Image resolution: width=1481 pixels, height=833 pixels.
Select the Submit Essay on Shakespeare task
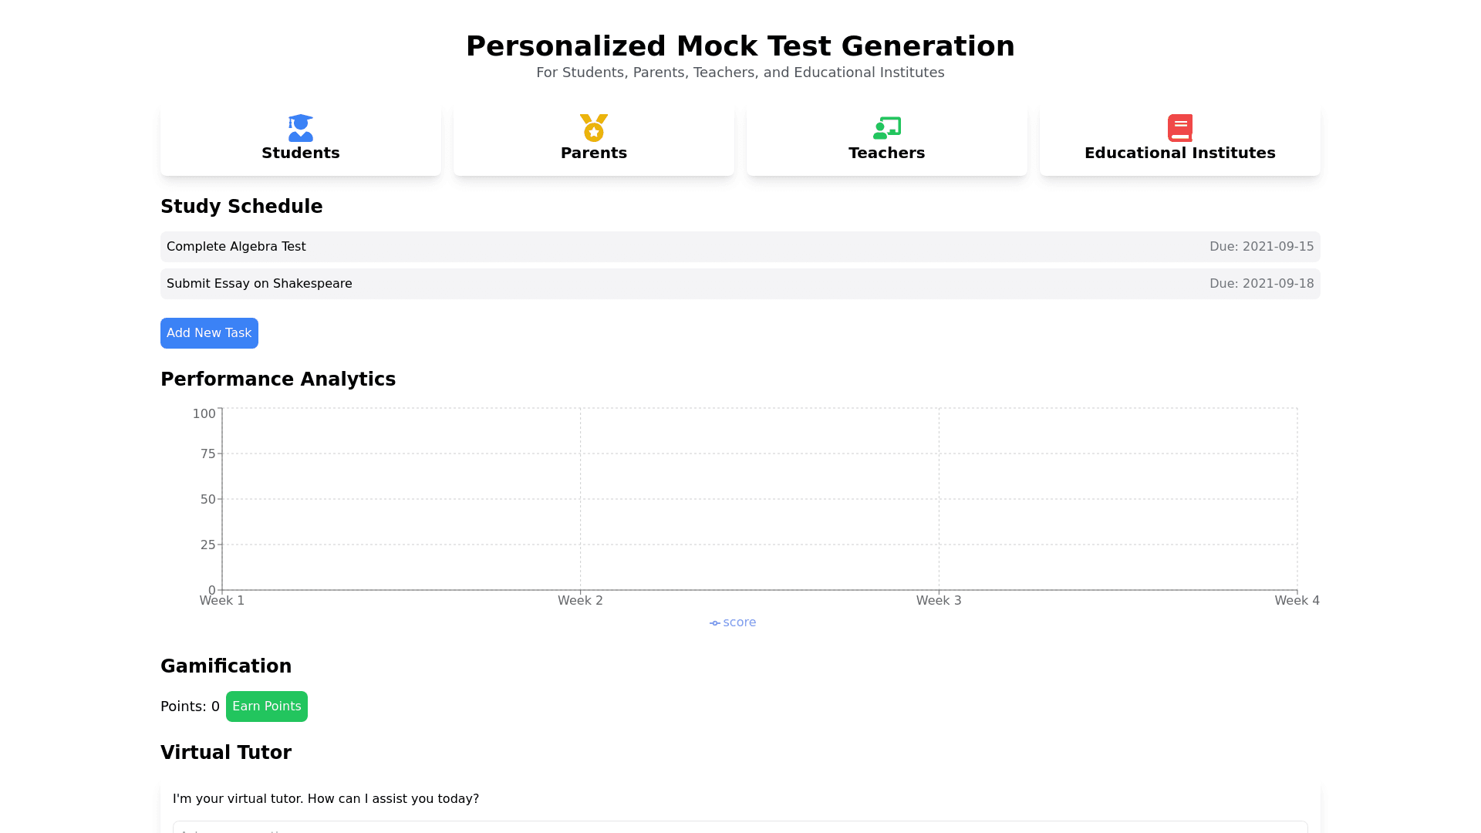tap(259, 284)
